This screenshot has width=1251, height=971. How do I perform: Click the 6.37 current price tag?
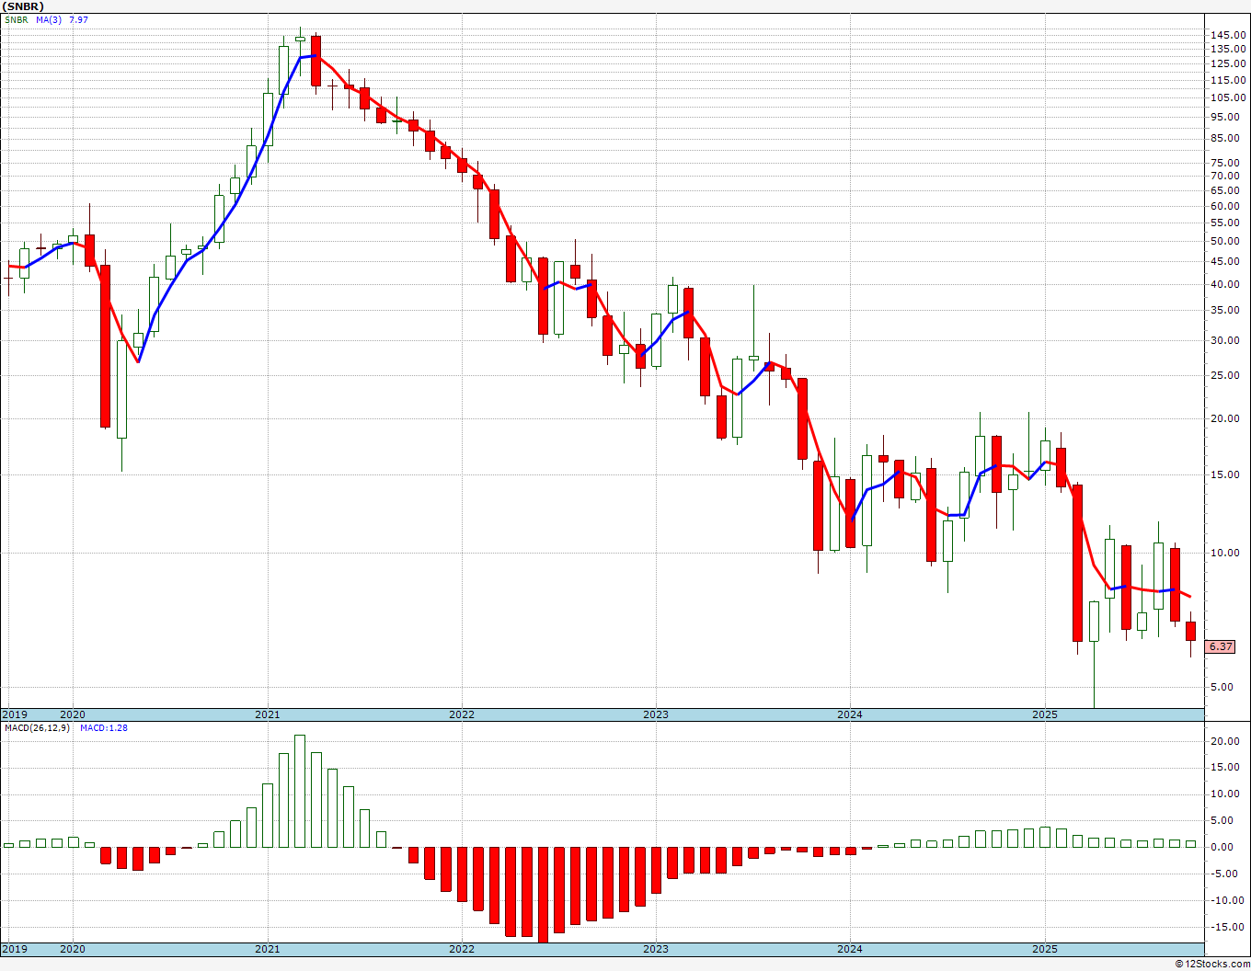coord(1221,646)
